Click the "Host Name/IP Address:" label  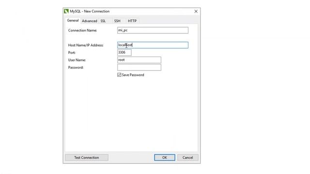tap(86, 45)
